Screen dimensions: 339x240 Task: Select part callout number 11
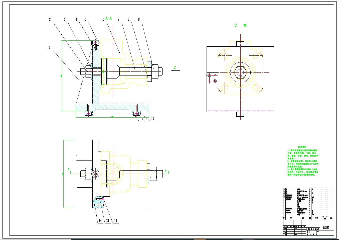coord(141,119)
